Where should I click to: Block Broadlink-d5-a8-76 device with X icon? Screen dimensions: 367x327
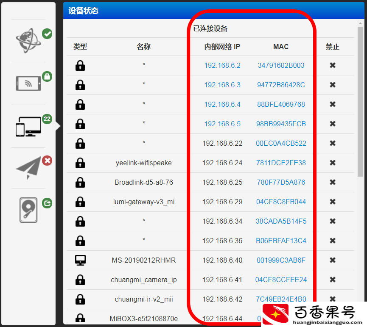(333, 182)
